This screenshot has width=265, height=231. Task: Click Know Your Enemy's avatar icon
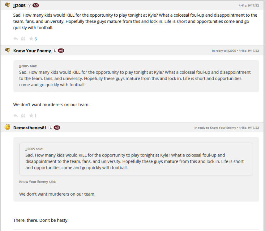[7, 50]
